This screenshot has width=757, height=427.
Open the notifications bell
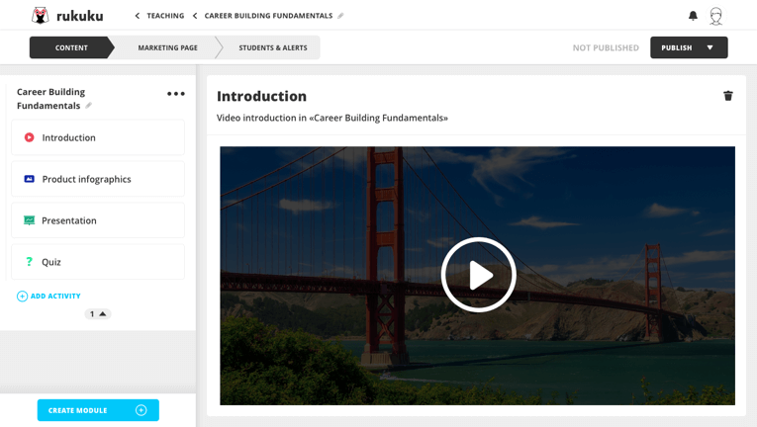point(693,16)
